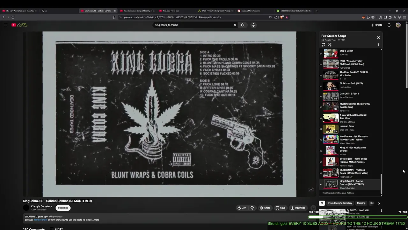
Task: Clear the search box text
Action: click(x=235, y=25)
